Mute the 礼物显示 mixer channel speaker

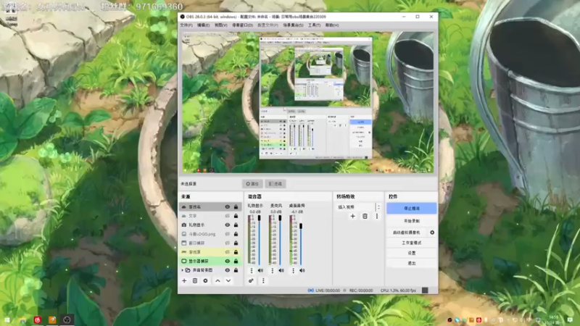pos(260,270)
